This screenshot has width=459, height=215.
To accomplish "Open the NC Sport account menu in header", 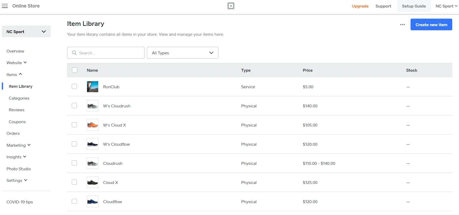I will point(446,6).
